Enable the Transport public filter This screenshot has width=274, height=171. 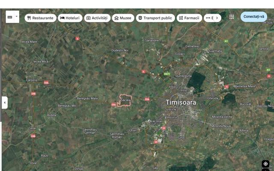pos(155,18)
